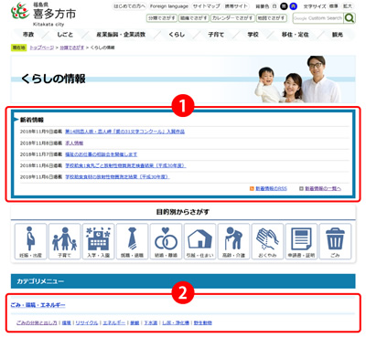366x338 pixels.
Task: Open the はじめての方へ link
Action: coord(130,6)
